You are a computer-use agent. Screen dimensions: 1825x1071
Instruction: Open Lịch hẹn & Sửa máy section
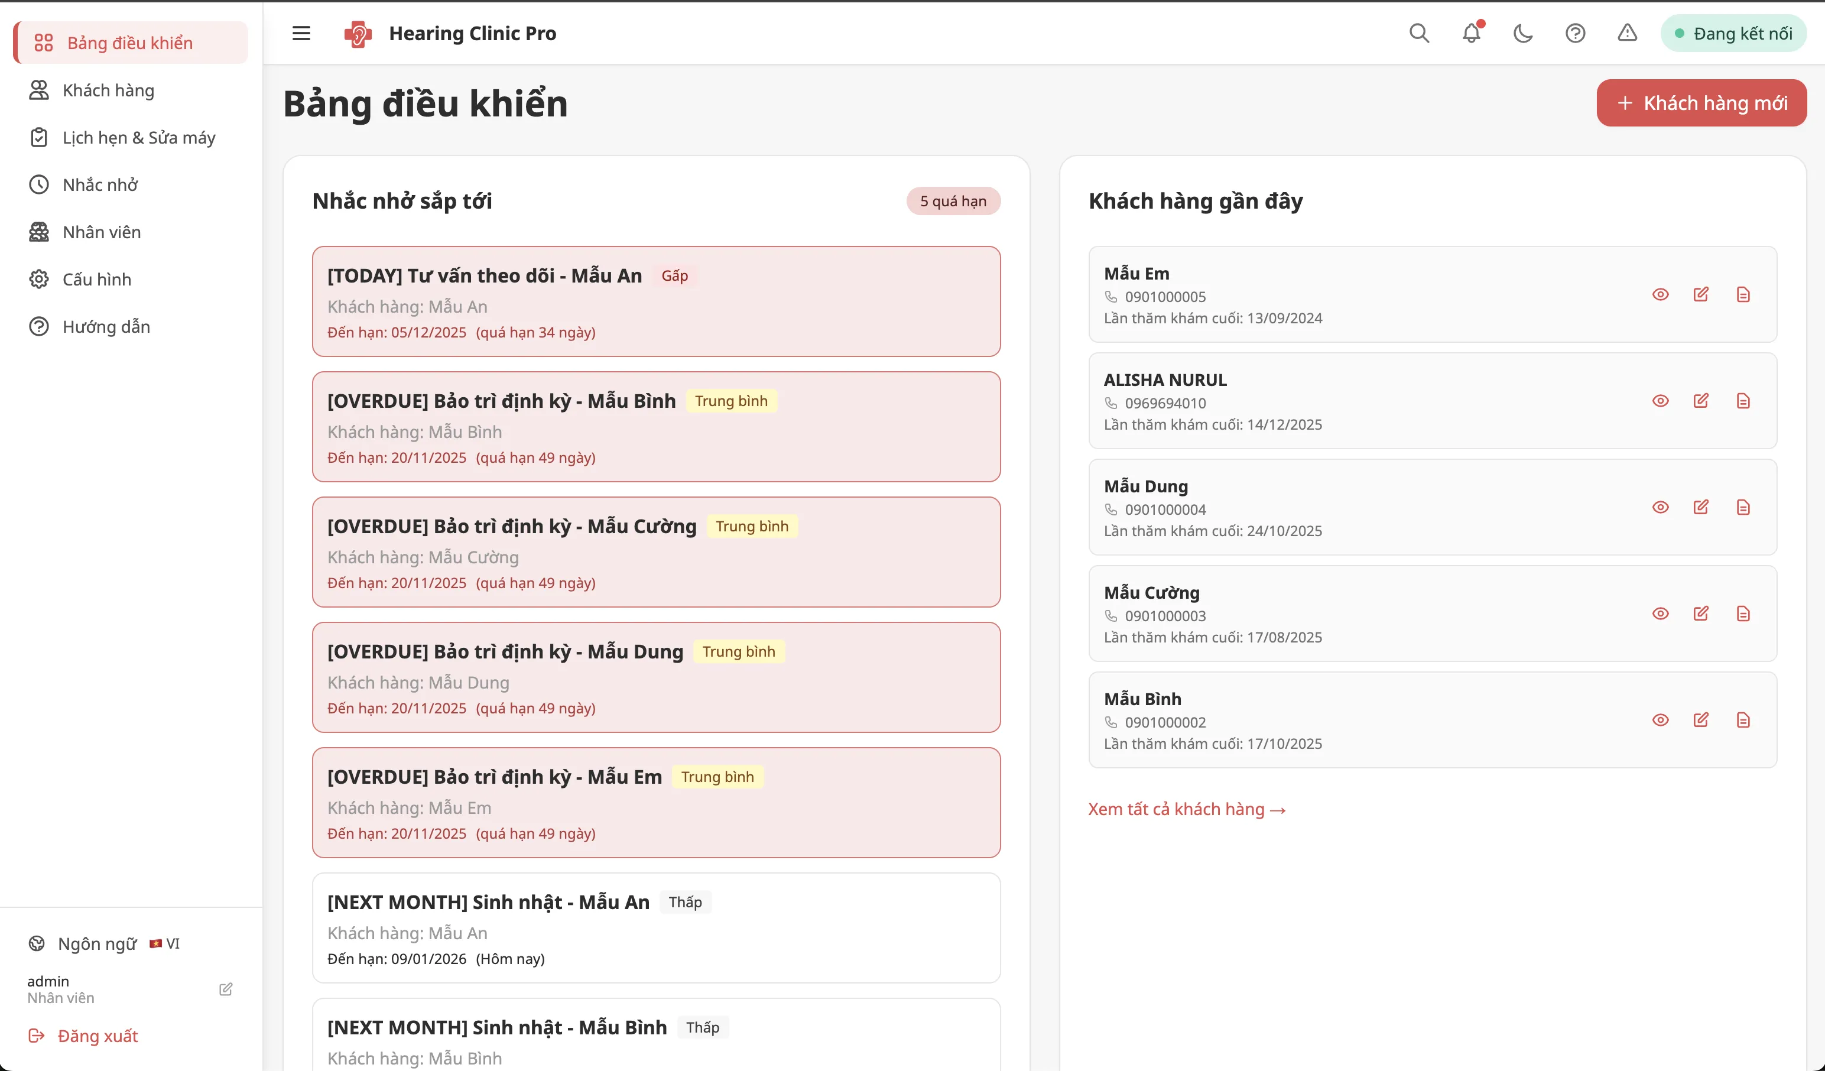point(138,137)
